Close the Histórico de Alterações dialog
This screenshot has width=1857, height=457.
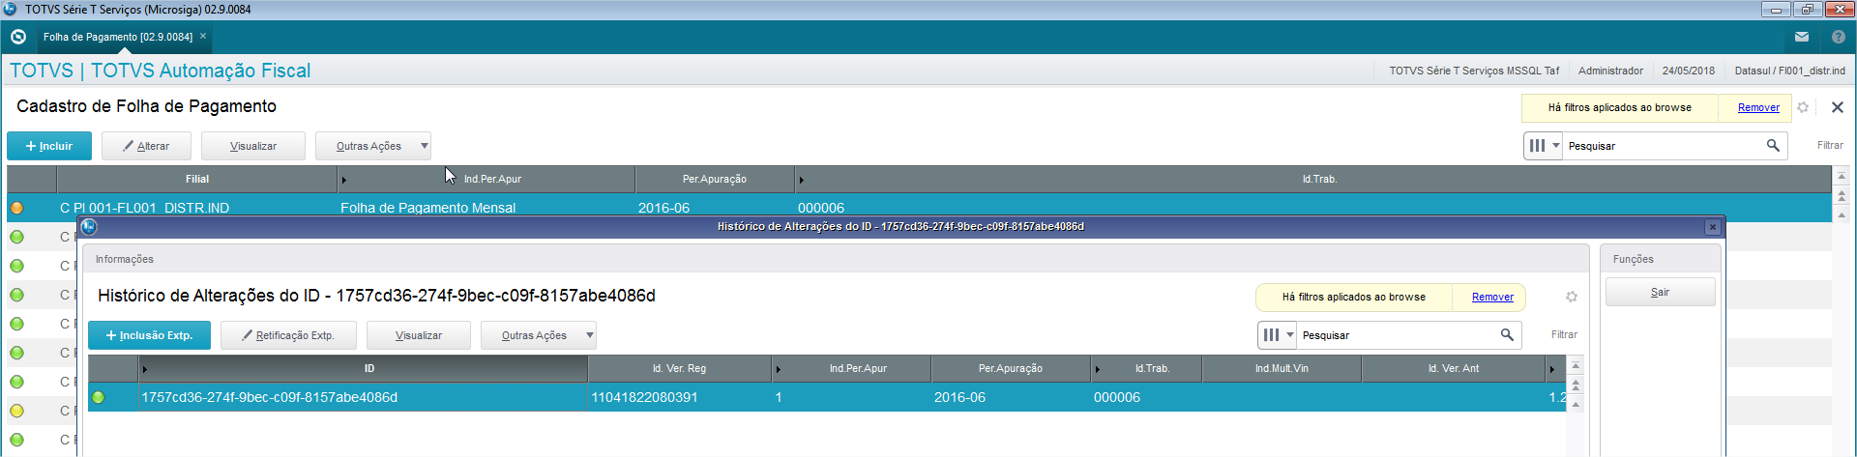pos(1713,227)
